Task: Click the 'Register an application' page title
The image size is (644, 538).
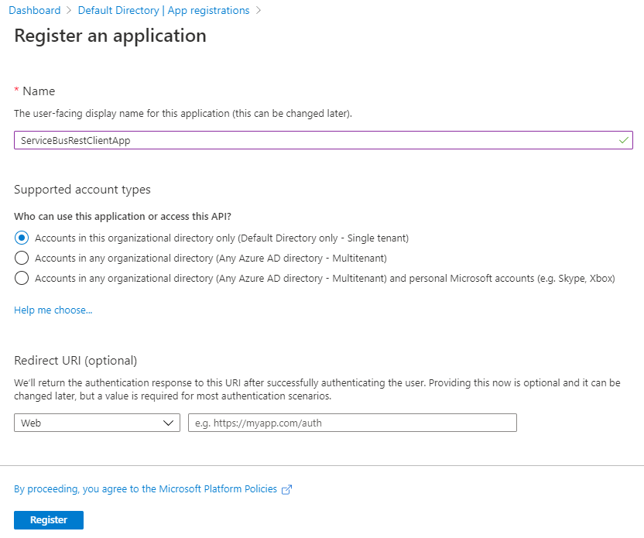Action: 110,36
